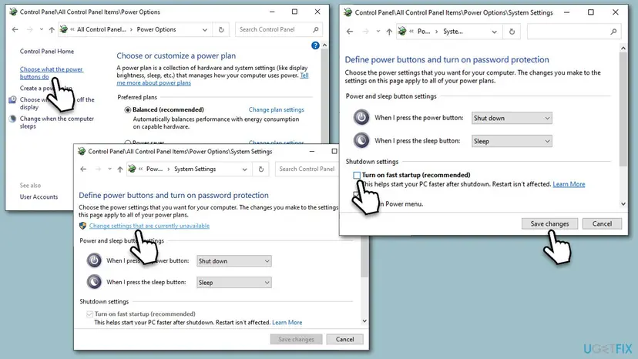The image size is (638, 359).
Task: Go up a level in middle System Settings window
Action: 120,169
